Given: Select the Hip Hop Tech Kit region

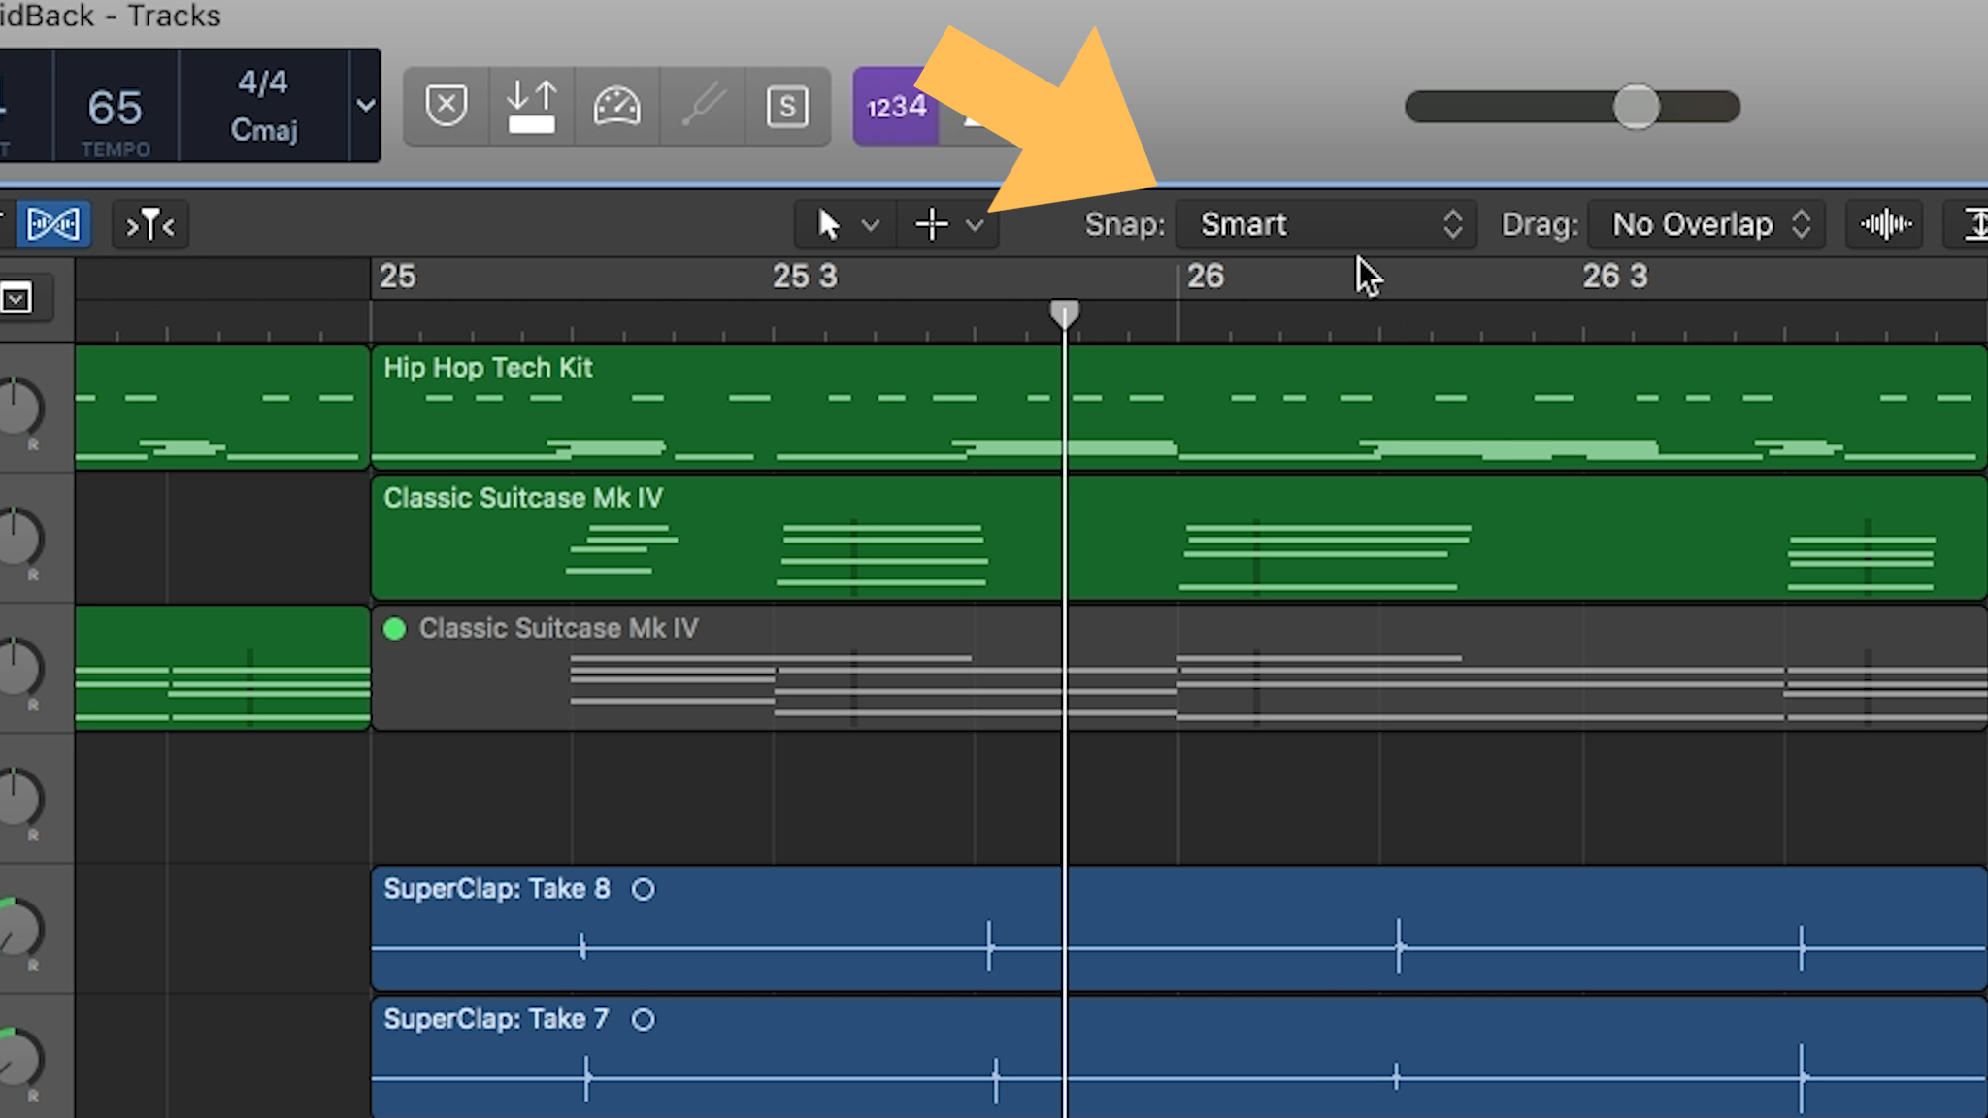Looking at the screenshot, I should click(x=1178, y=408).
